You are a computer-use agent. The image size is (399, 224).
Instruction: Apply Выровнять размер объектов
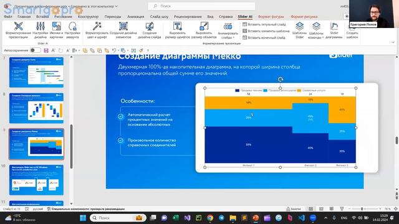(x=204, y=30)
